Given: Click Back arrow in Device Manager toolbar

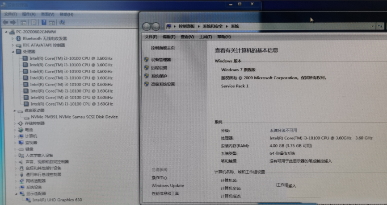Looking at the screenshot, I should pos(5,23).
